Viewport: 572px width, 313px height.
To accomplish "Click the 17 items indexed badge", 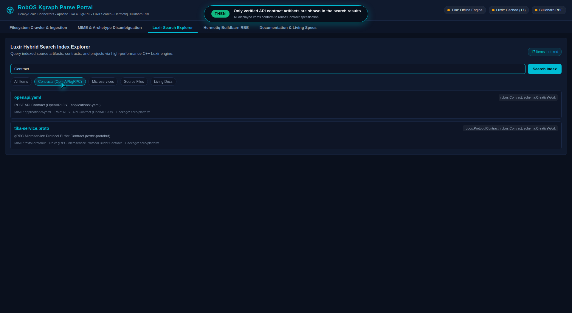I will pos(545,52).
